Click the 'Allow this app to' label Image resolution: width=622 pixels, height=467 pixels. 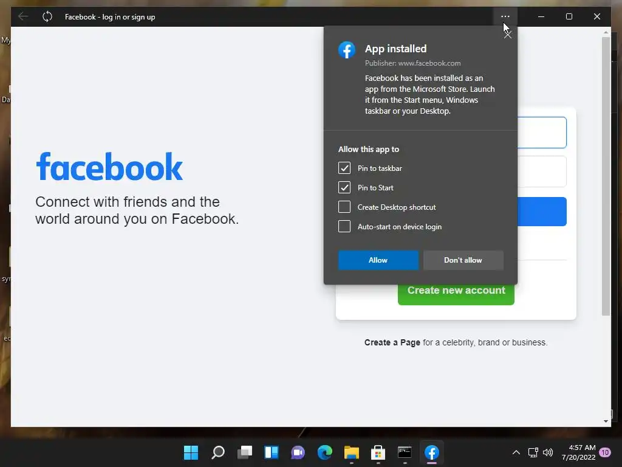click(x=369, y=150)
